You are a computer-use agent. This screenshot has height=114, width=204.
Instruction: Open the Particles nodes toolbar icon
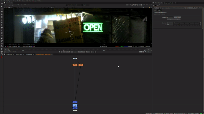pyautogui.click(x=2, y=30)
